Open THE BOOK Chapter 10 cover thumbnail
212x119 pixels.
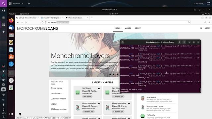[x=78, y=93]
